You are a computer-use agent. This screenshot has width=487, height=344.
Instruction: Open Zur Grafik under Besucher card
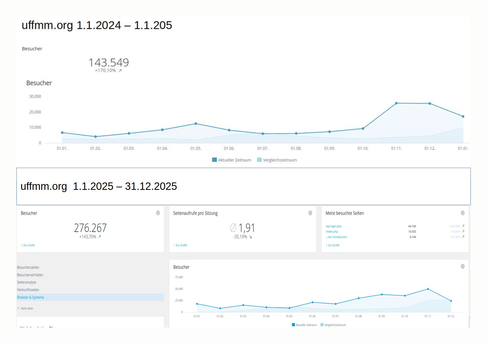pos(29,245)
